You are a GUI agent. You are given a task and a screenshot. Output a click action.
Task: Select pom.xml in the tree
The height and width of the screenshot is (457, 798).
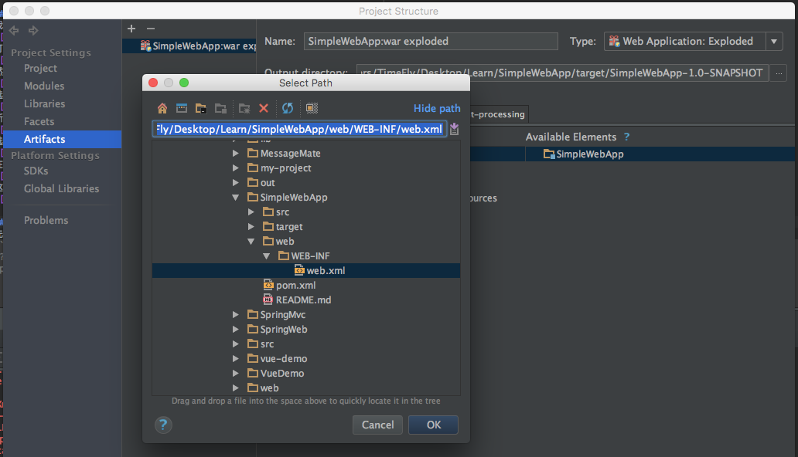(x=295, y=285)
